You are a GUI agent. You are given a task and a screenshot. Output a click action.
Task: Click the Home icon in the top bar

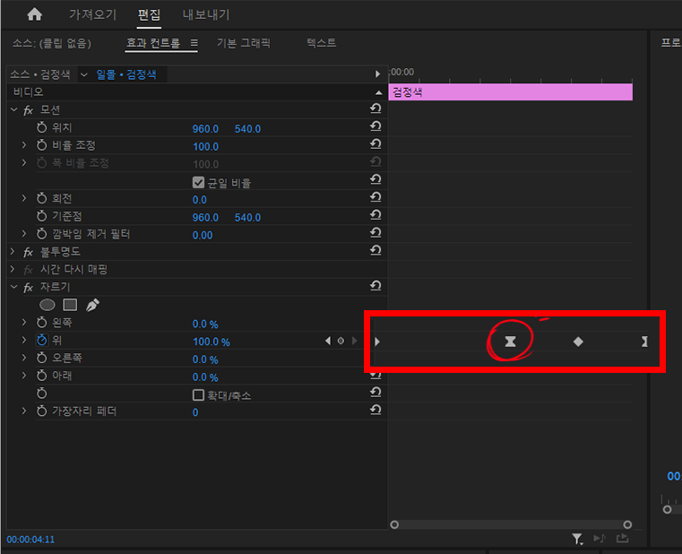(34, 14)
